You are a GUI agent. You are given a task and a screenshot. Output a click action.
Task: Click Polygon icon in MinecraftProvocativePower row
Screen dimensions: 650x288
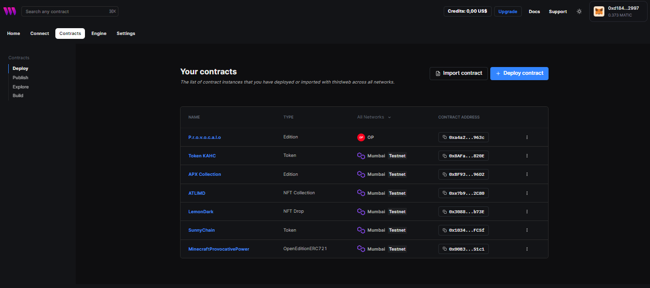coord(361,249)
